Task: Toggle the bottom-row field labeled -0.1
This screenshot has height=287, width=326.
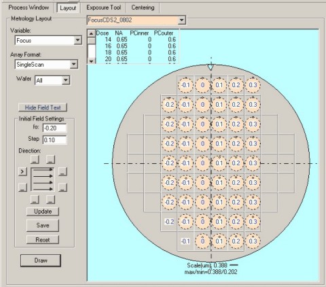Action: click(x=185, y=241)
